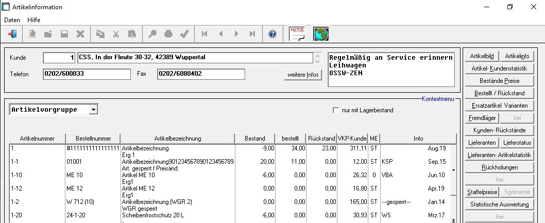Click Bestellt / Rückstand button
The width and height of the screenshot is (545, 223).
(x=500, y=93)
